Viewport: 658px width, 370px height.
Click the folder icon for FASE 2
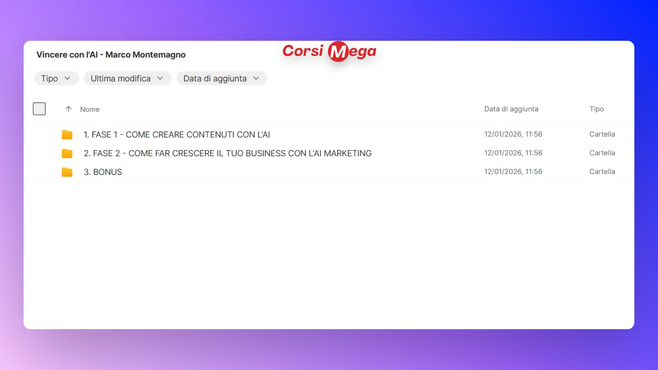(67, 153)
